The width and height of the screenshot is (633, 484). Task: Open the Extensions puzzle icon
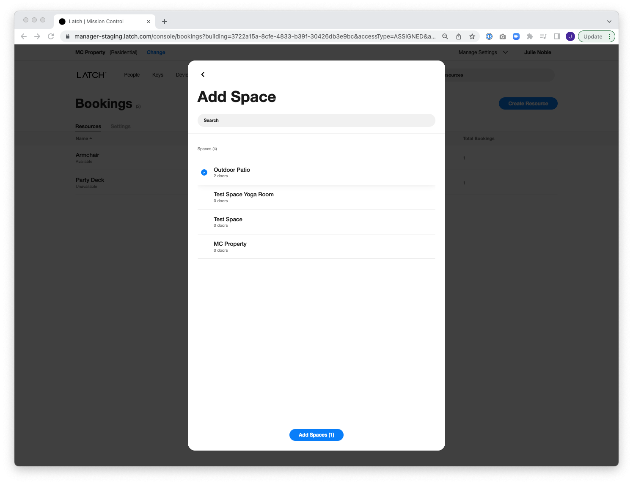pos(530,36)
